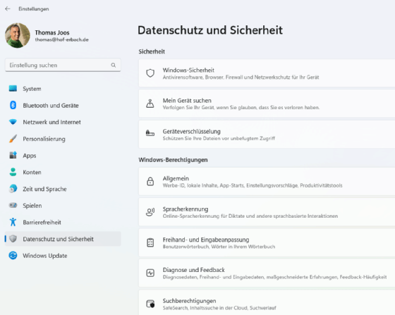The width and height of the screenshot is (395, 315).
Task: Open Geräteverschlüsselung settings
Action: [267, 135]
